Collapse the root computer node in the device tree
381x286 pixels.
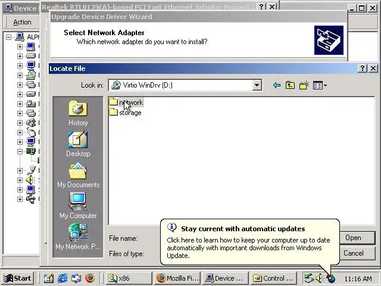click(8, 37)
